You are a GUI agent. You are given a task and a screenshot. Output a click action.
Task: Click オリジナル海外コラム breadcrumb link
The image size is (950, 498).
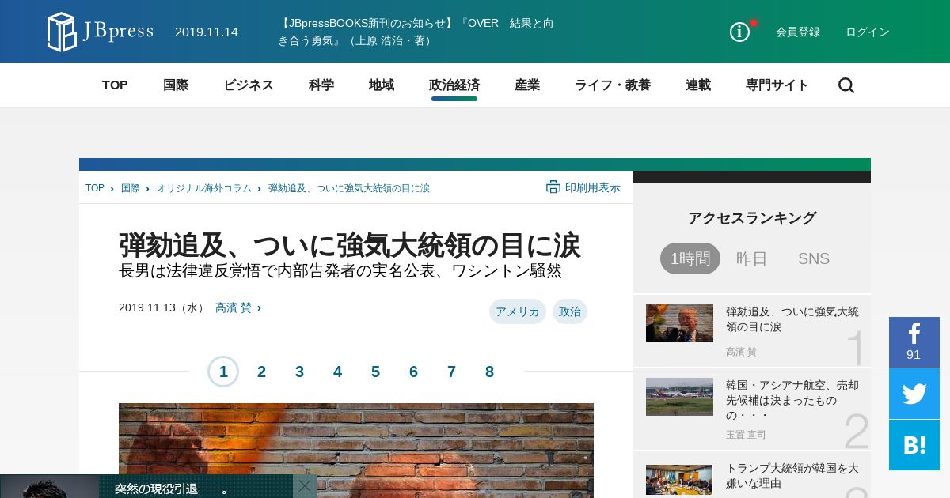coord(204,188)
